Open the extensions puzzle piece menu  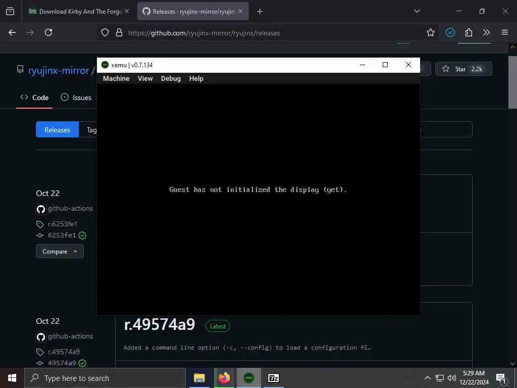[x=469, y=32]
